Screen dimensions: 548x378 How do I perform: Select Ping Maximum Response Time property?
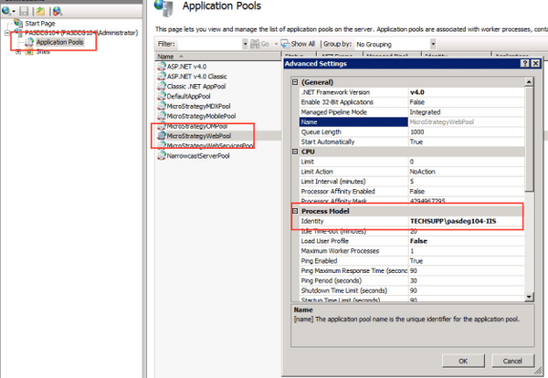click(412, 271)
